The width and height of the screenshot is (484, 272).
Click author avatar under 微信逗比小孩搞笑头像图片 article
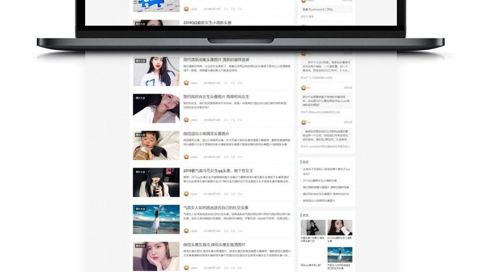point(186,157)
